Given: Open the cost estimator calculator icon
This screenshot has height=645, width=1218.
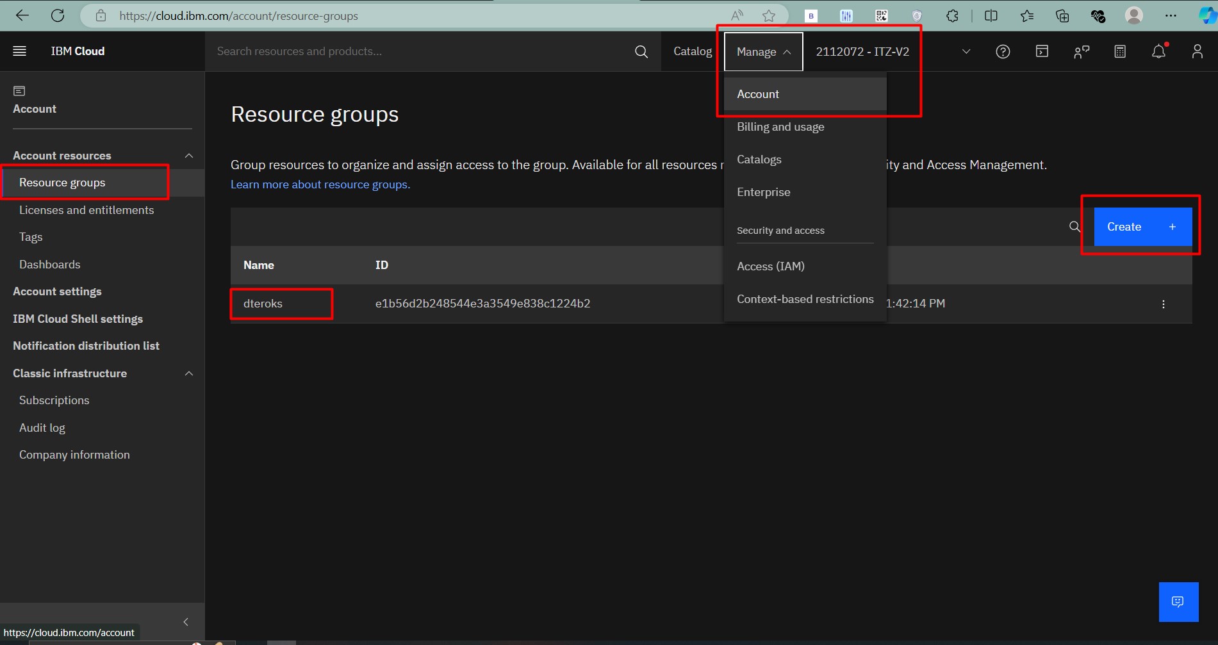Looking at the screenshot, I should pos(1120,51).
